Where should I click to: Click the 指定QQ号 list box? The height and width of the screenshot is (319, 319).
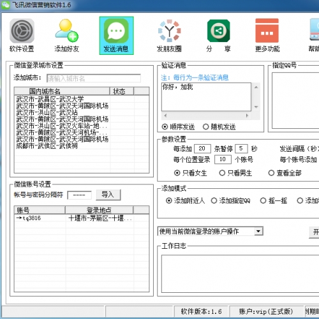click(x=295, y=100)
